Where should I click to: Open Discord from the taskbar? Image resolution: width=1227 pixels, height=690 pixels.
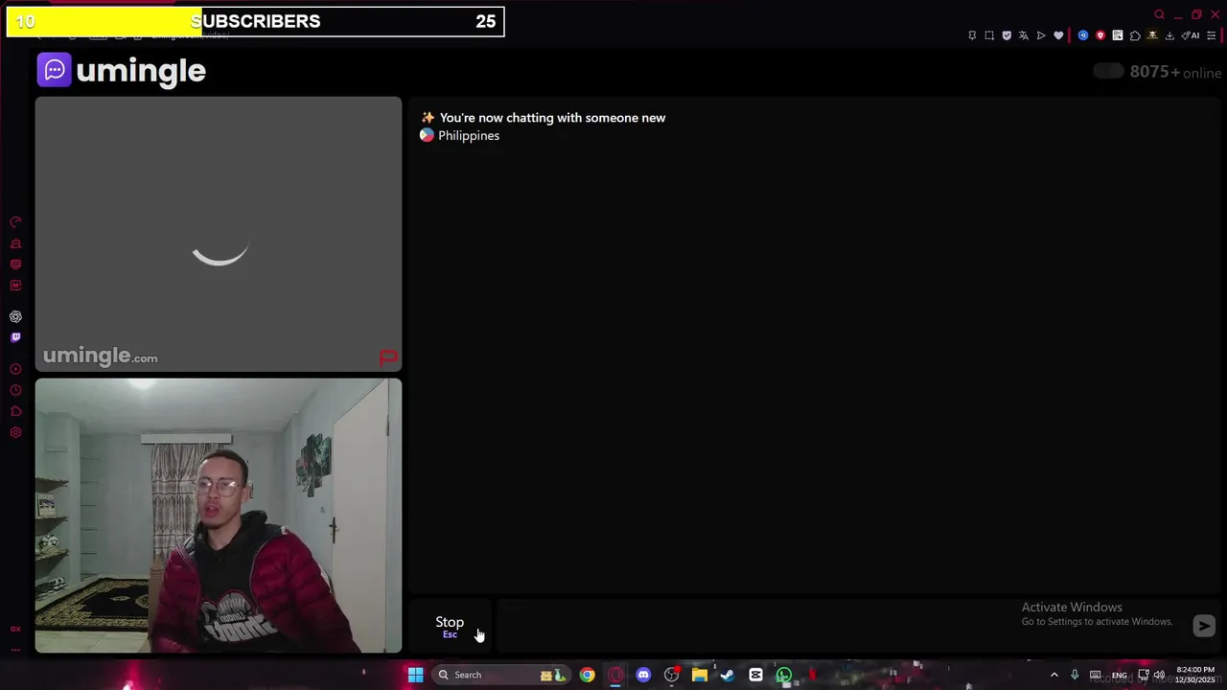[643, 675]
